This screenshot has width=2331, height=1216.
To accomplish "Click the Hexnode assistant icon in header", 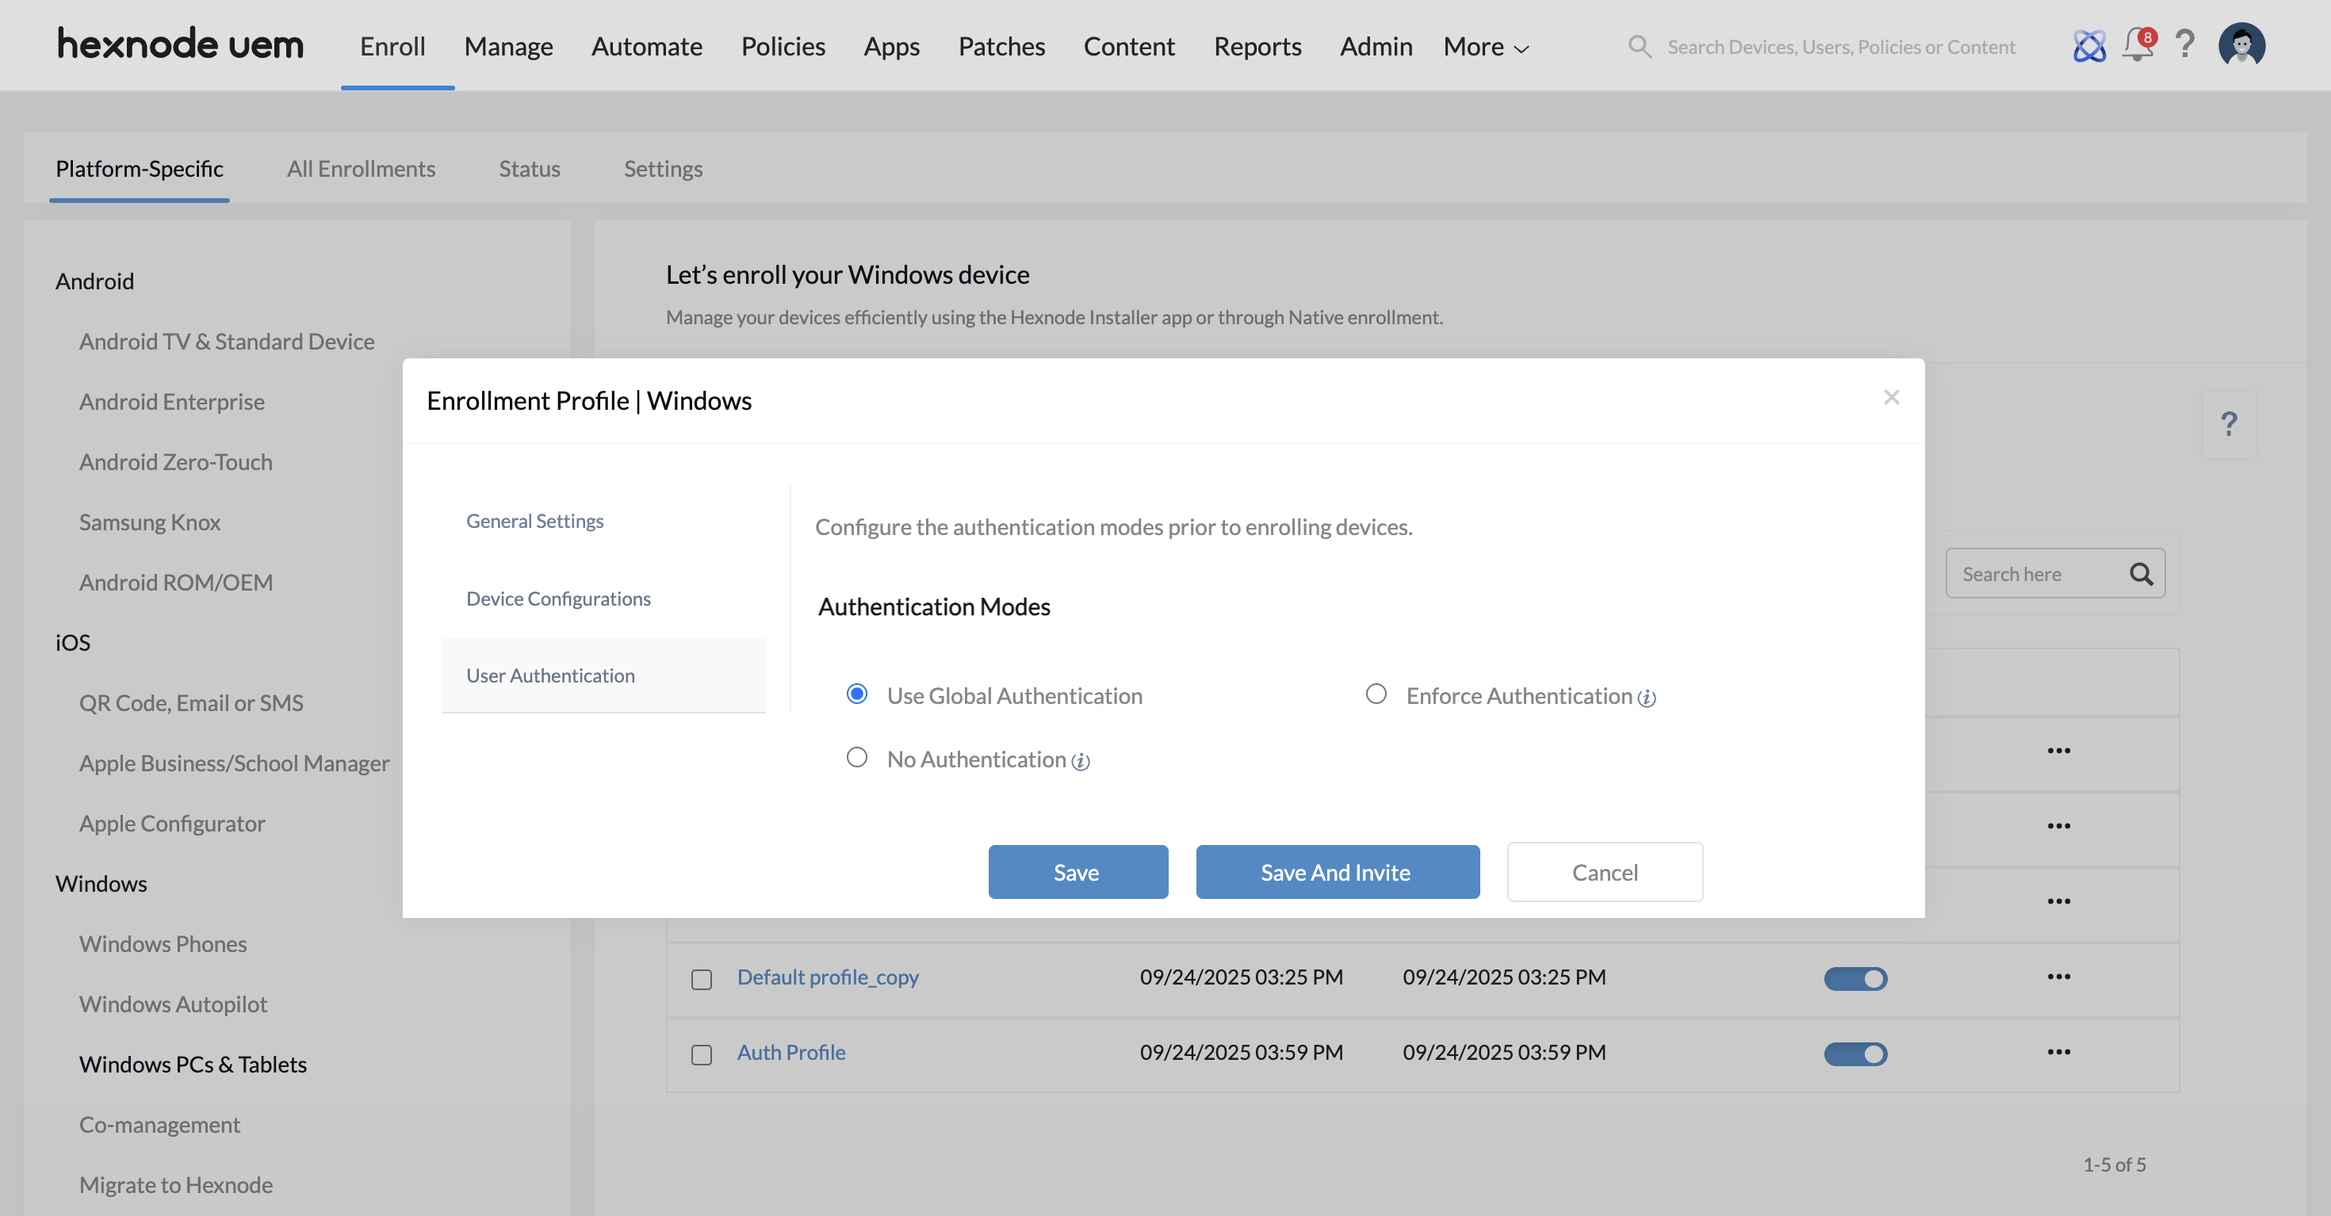I will coord(2088,45).
